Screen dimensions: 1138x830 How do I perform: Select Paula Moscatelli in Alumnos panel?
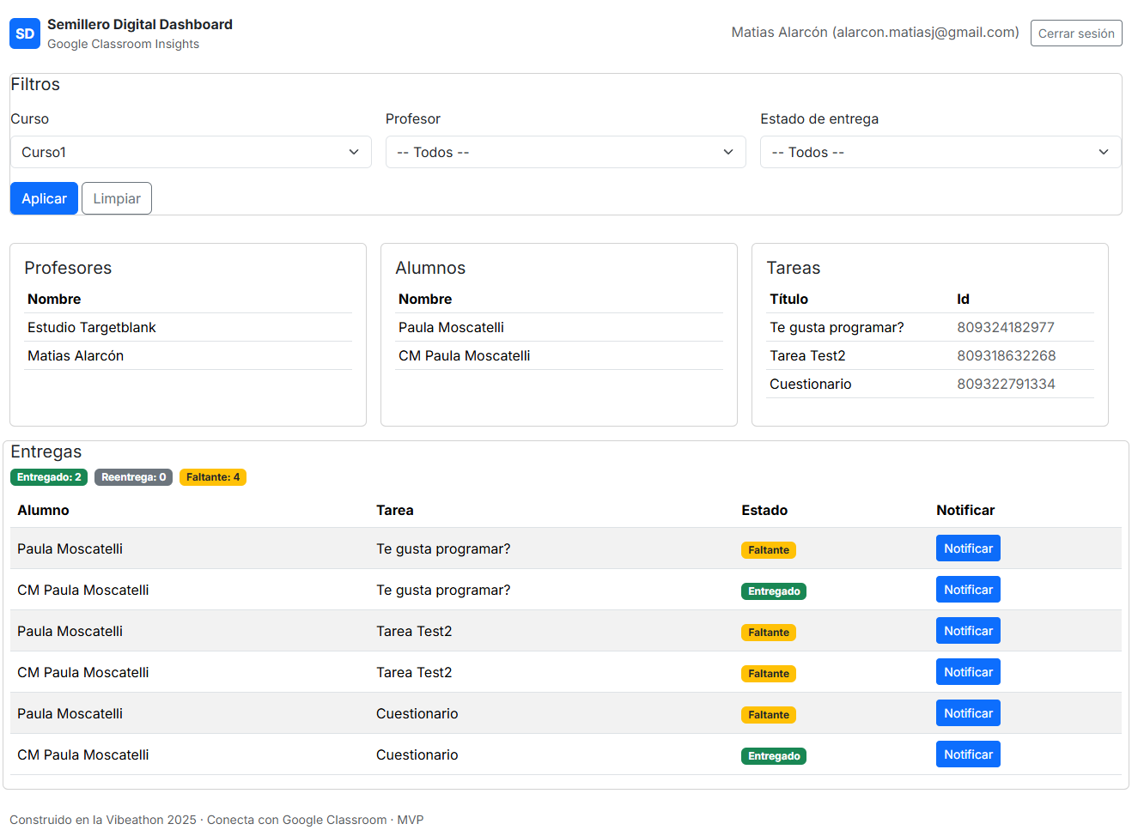(451, 327)
